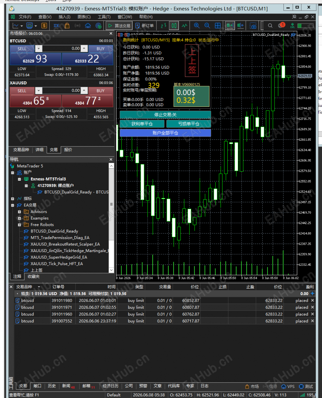Screen dimensions: 322x398
Task: Click the LVL community level icon
Action: 292,26
